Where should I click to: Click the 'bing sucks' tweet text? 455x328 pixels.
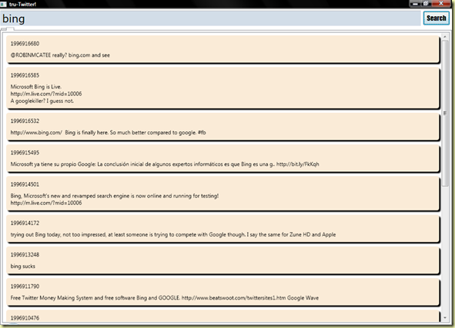[23, 267]
